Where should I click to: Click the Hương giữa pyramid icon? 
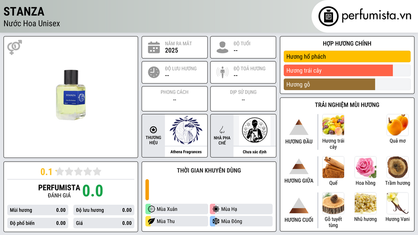tap(299, 166)
